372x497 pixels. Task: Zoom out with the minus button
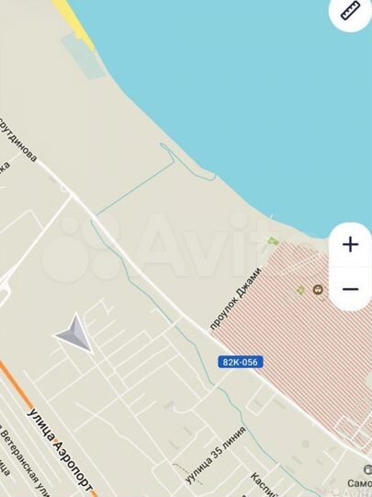tap(351, 289)
